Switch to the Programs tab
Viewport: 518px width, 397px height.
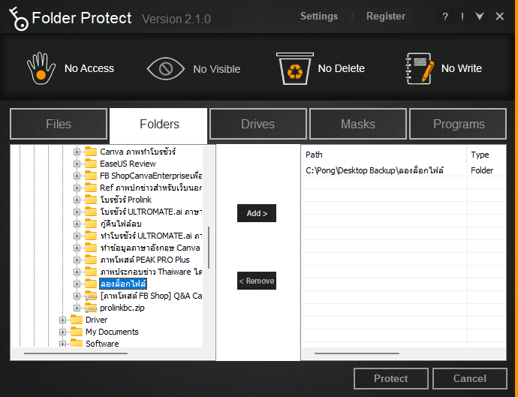[x=459, y=124]
